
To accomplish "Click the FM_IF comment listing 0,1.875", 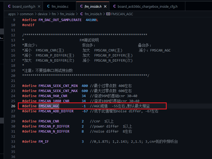I will pyautogui.click(x=134, y=142).
